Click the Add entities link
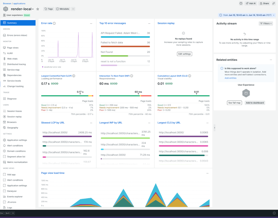 (230, 78)
